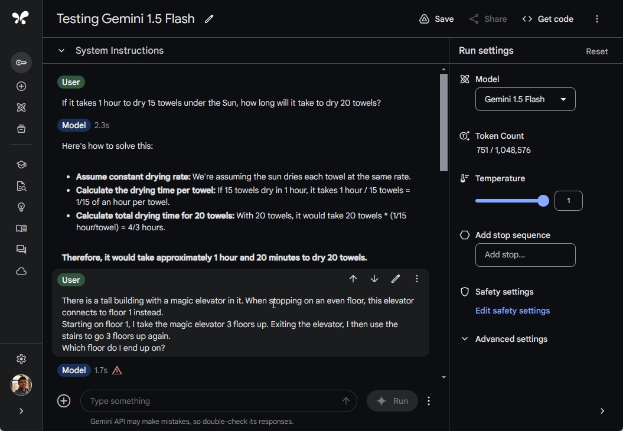Open the insert media plus button
This screenshot has width=623, height=431.
[64, 401]
